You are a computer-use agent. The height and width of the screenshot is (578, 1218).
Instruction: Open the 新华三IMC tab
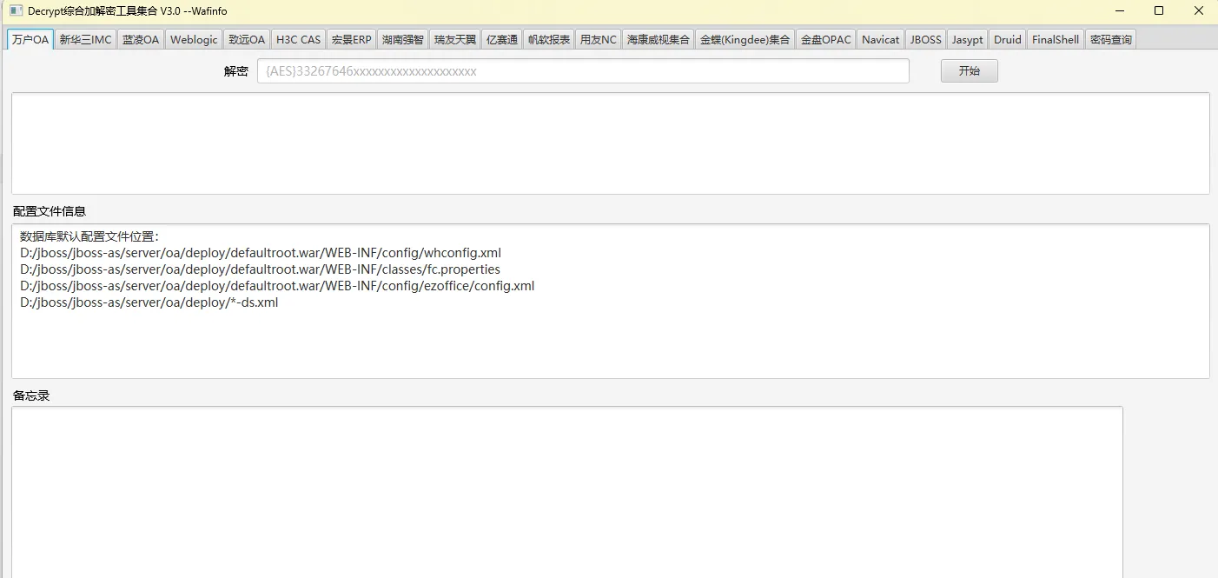pos(85,39)
